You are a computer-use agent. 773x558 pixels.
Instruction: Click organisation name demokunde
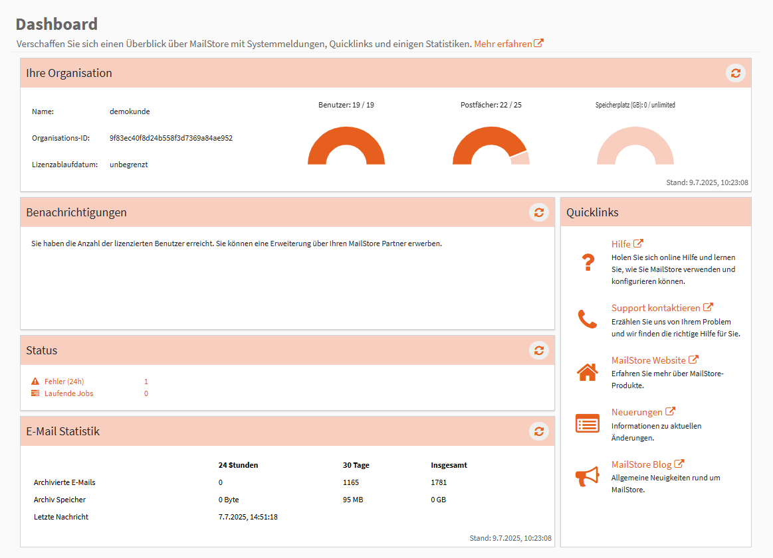(130, 111)
